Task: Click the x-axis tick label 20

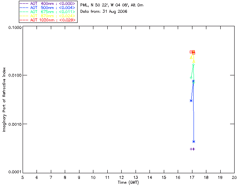Action: coord(234,177)
